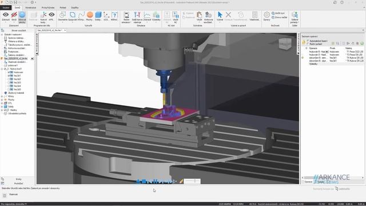Image resolution: width=366 pixels, height=206 pixels.
Task: Click the lock icon in operations panel
Action: pyautogui.click(x=304, y=42)
